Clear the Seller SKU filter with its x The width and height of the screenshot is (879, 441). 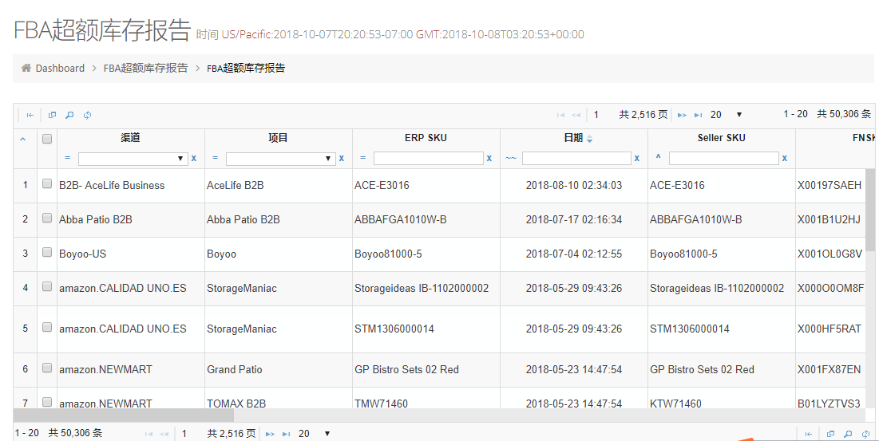click(785, 159)
